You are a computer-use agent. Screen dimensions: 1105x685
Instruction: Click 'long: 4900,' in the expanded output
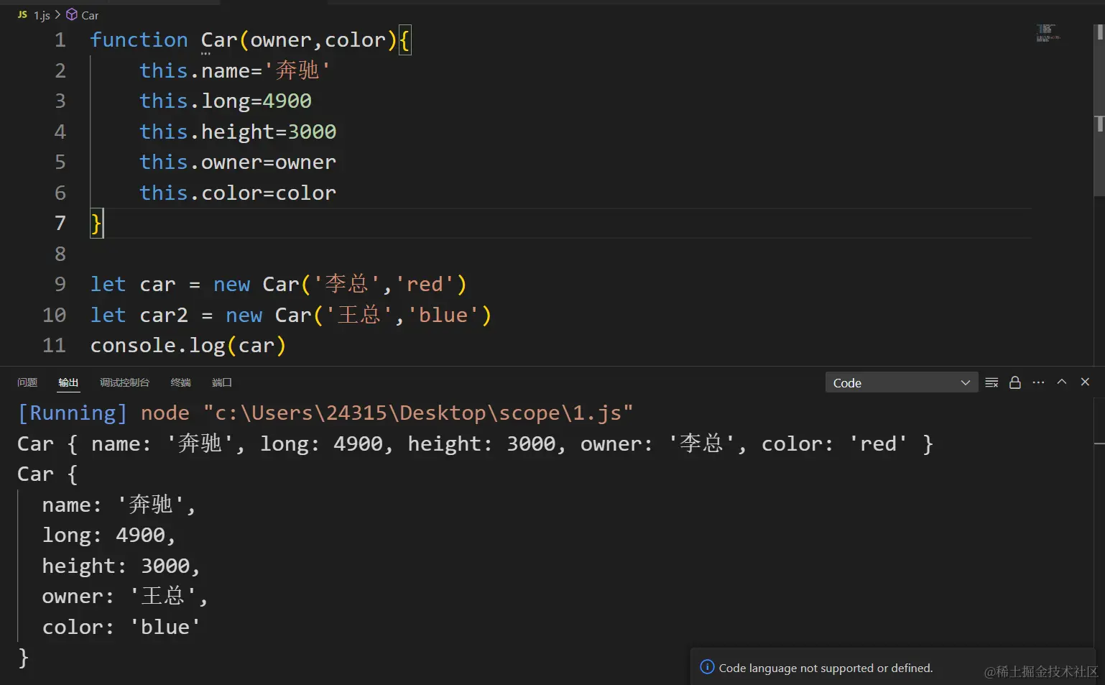pyautogui.click(x=108, y=535)
